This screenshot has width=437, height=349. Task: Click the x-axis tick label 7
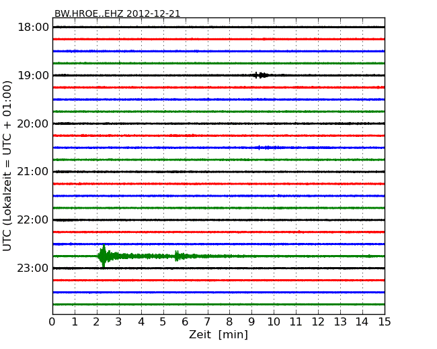[x=207, y=322]
